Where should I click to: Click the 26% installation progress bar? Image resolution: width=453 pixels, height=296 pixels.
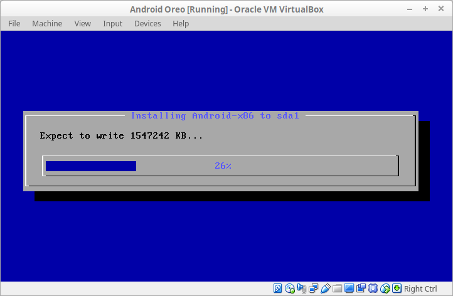[221, 166]
